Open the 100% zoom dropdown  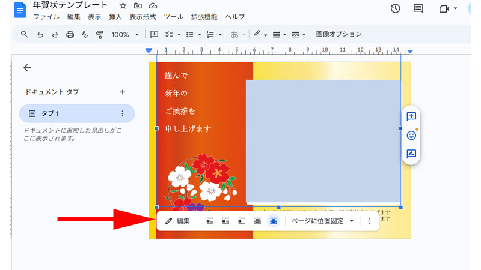(125, 35)
